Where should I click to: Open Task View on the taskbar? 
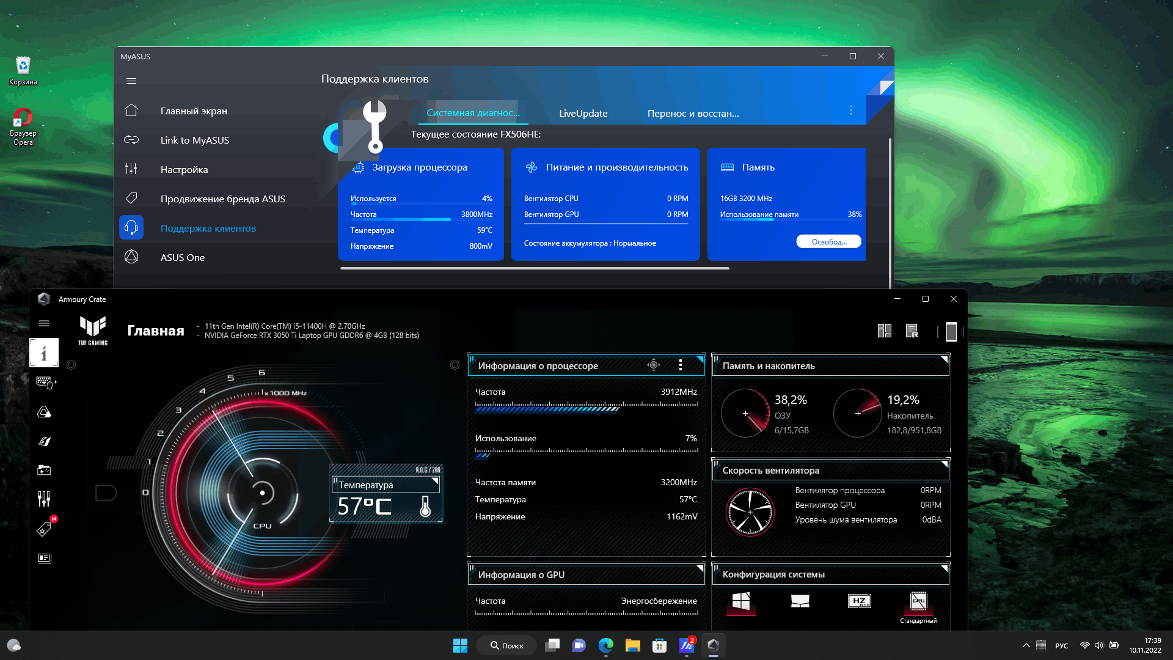pos(552,645)
